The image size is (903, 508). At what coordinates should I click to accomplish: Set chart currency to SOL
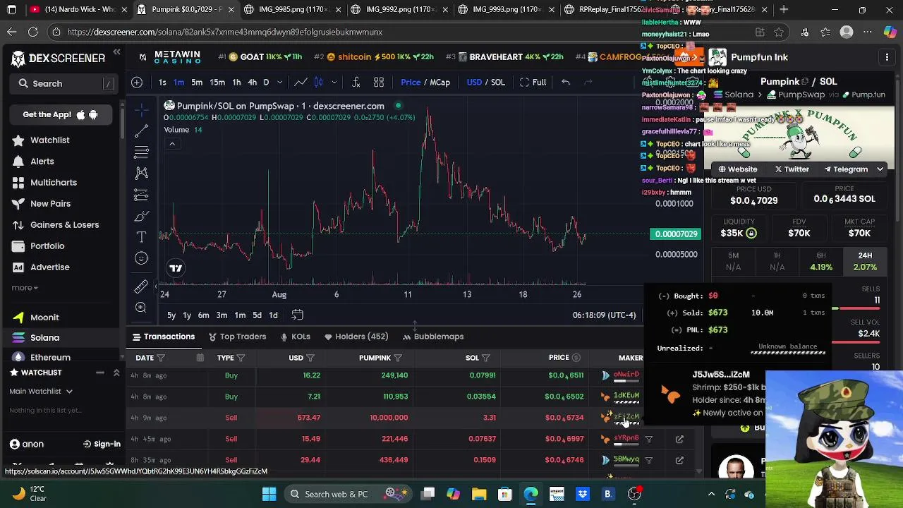[498, 83]
